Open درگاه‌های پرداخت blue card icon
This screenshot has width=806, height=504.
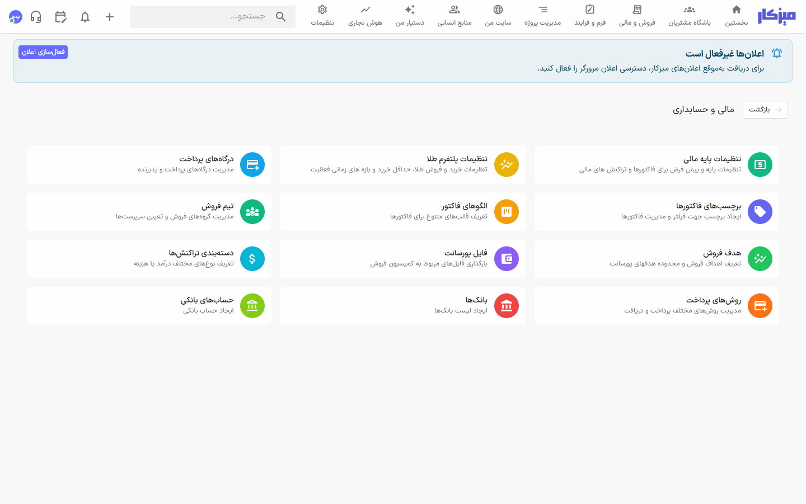252,165
